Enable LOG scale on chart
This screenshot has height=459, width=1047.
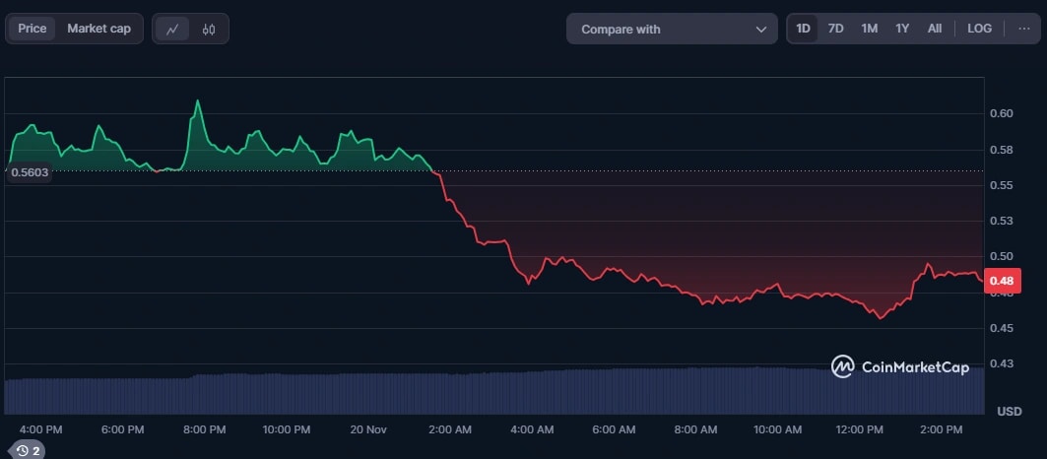tap(979, 29)
